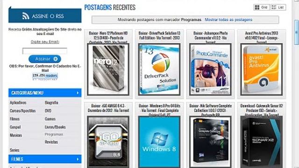The width and height of the screenshot is (299, 168).
Task: Open the avast! Pro Antivirus thumbnail
Action: tap(262, 70)
